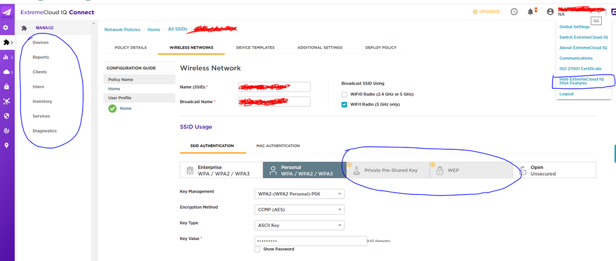Open Inventory in the Manage menu
Screen dimensions: 616x261
[43, 101]
